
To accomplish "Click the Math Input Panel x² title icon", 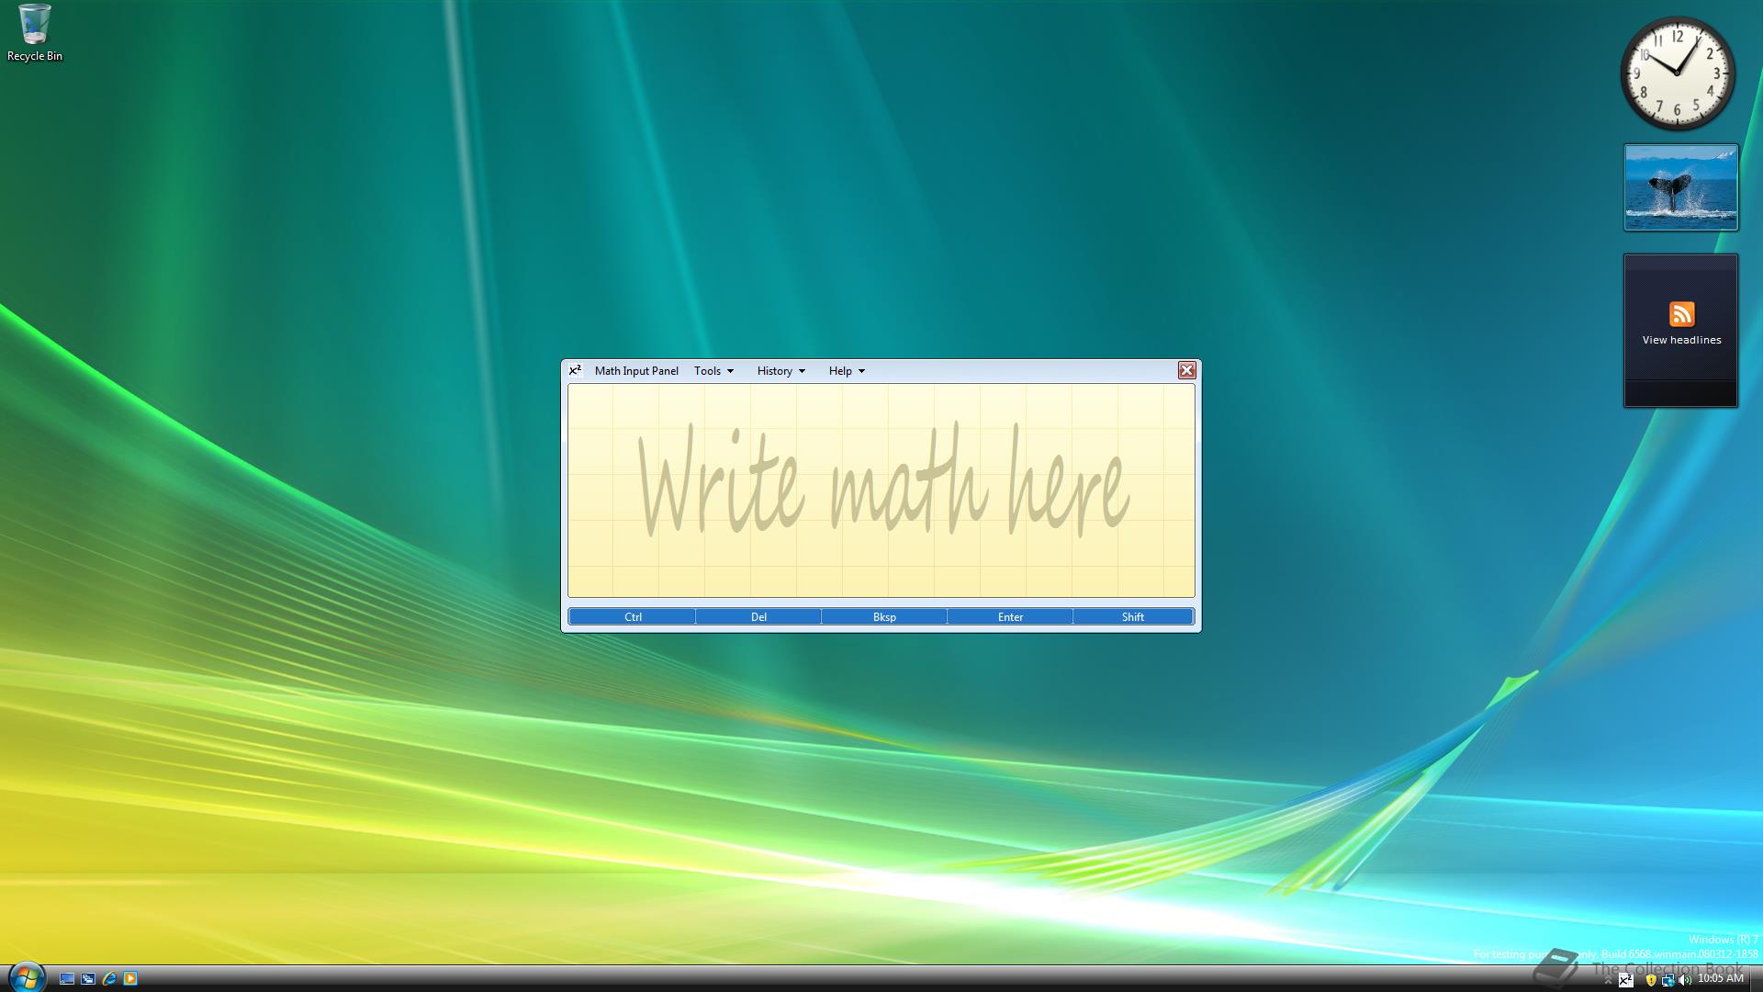I will point(575,370).
